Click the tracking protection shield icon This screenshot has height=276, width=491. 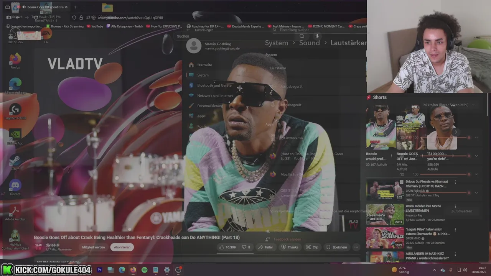pos(74,18)
